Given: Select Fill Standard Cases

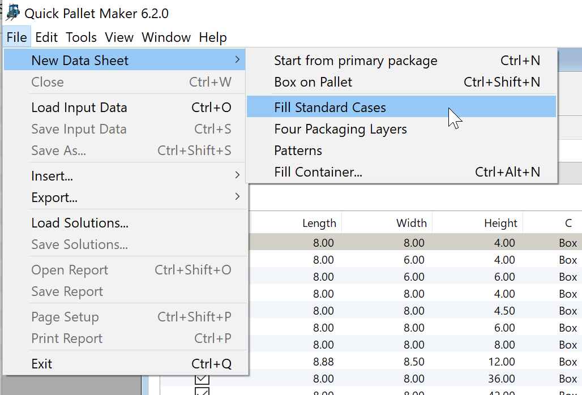Looking at the screenshot, I should (401, 107).
